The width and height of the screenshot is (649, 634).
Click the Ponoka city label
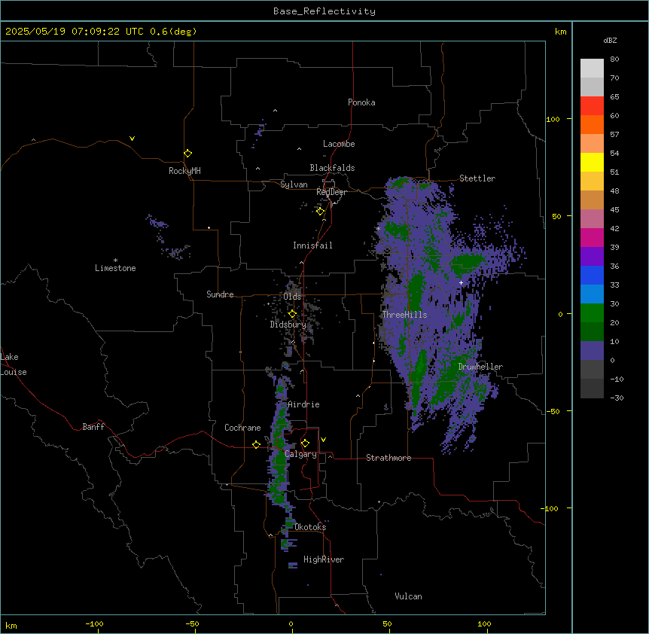coord(361,102)
